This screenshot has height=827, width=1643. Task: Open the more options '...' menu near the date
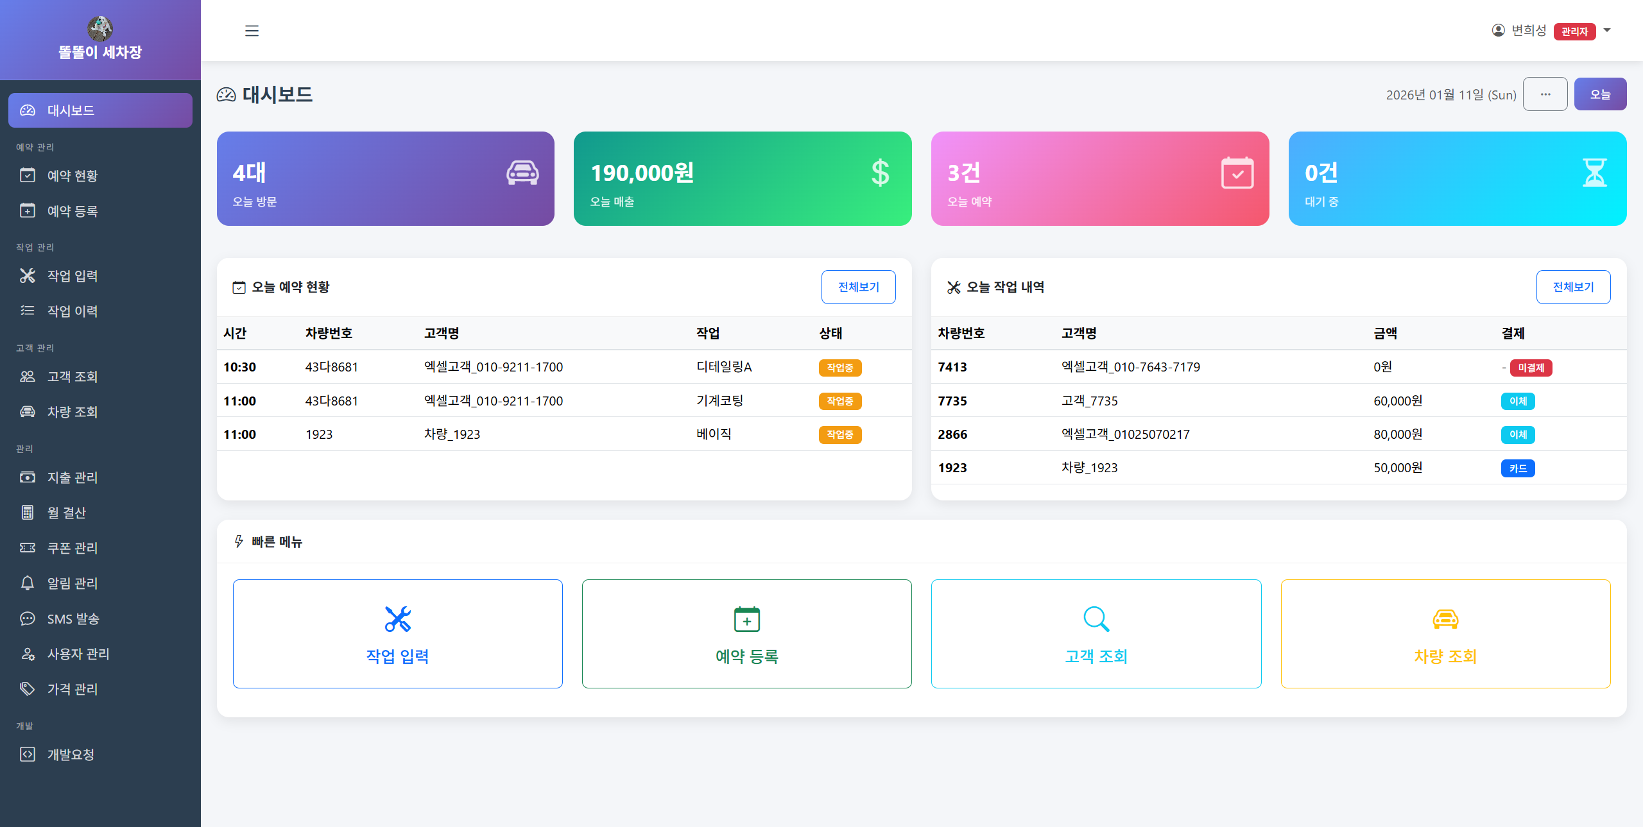tap(1545, 94)
